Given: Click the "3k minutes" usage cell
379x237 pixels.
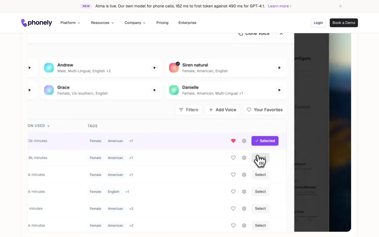Looking at the screenshot, I should (x=38, y=141).
